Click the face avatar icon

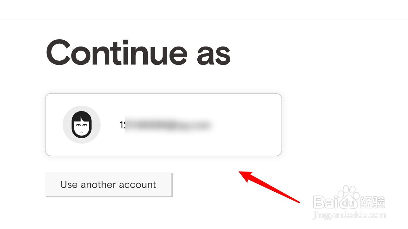(82, 125)
